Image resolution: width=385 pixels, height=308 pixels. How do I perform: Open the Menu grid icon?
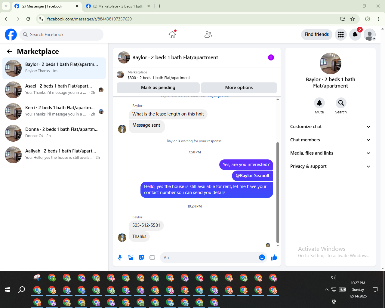coord(341,35)
